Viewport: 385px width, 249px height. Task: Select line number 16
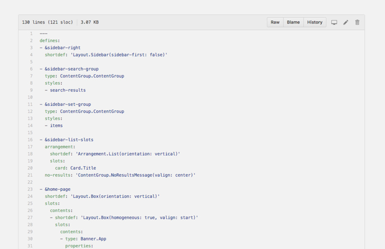pyautogui.click(x=30, y=140)
